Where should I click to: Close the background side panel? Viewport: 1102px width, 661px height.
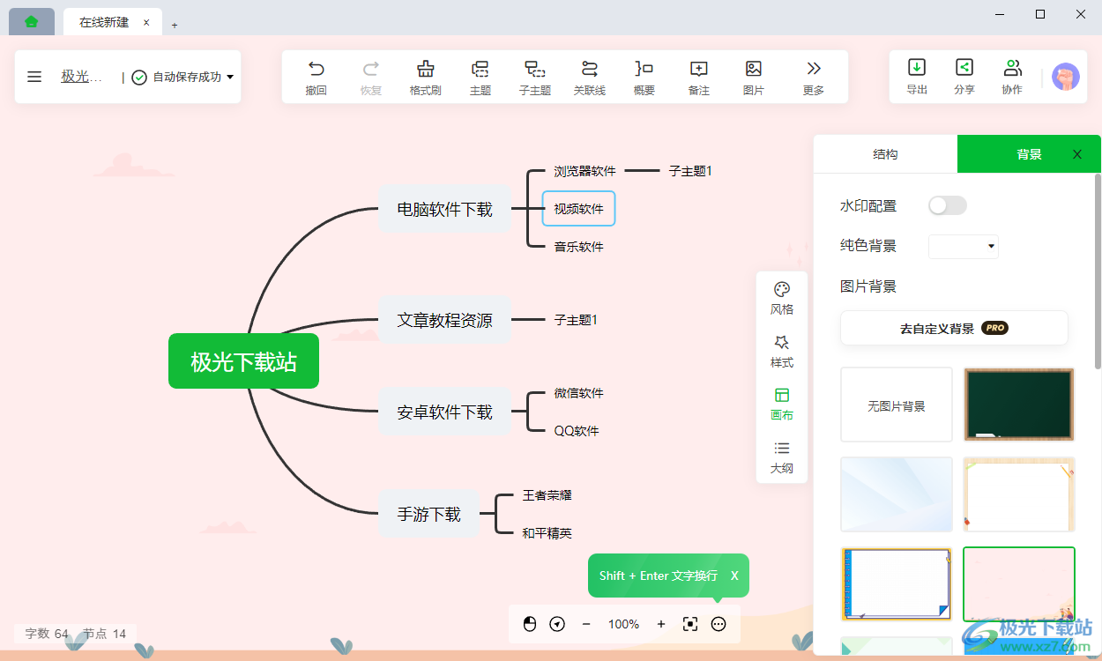(1077, 154)
